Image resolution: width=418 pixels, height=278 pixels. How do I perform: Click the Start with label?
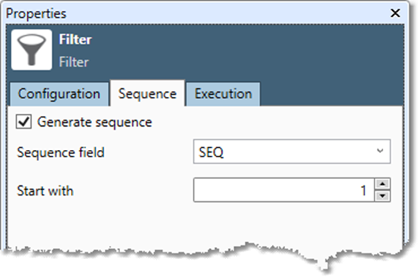(45, 191)
